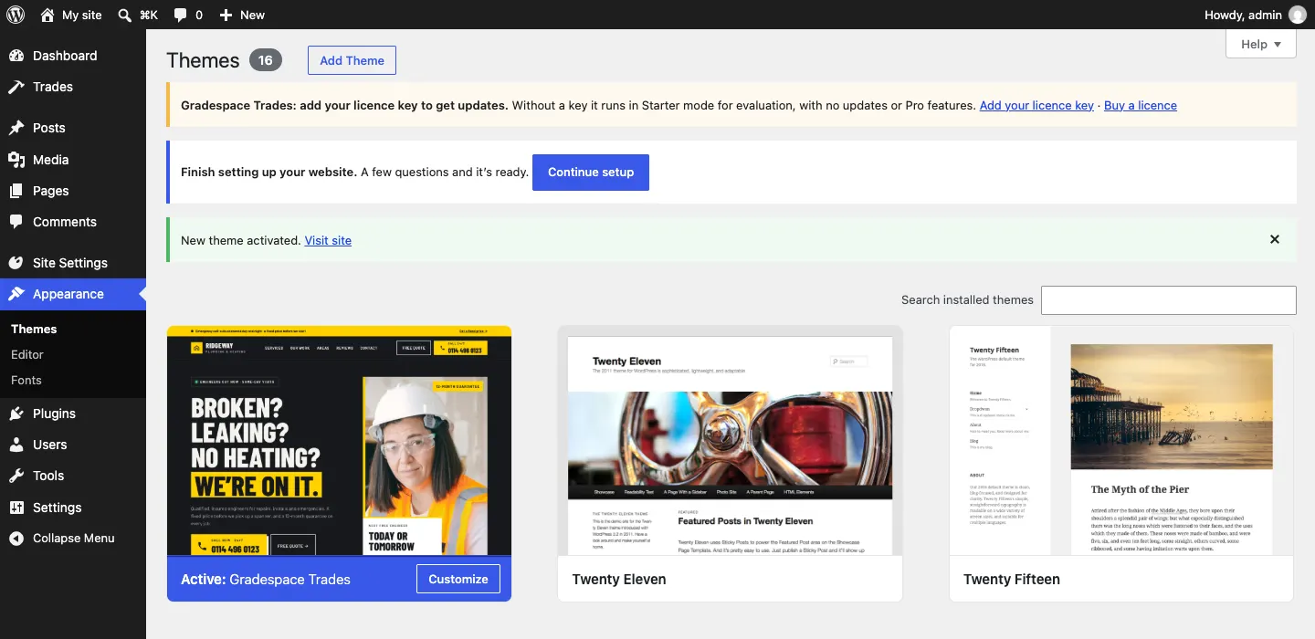Click the Collapse Menu label
1315x639 pixels.
pyautogui.click(x=74, y=539)
